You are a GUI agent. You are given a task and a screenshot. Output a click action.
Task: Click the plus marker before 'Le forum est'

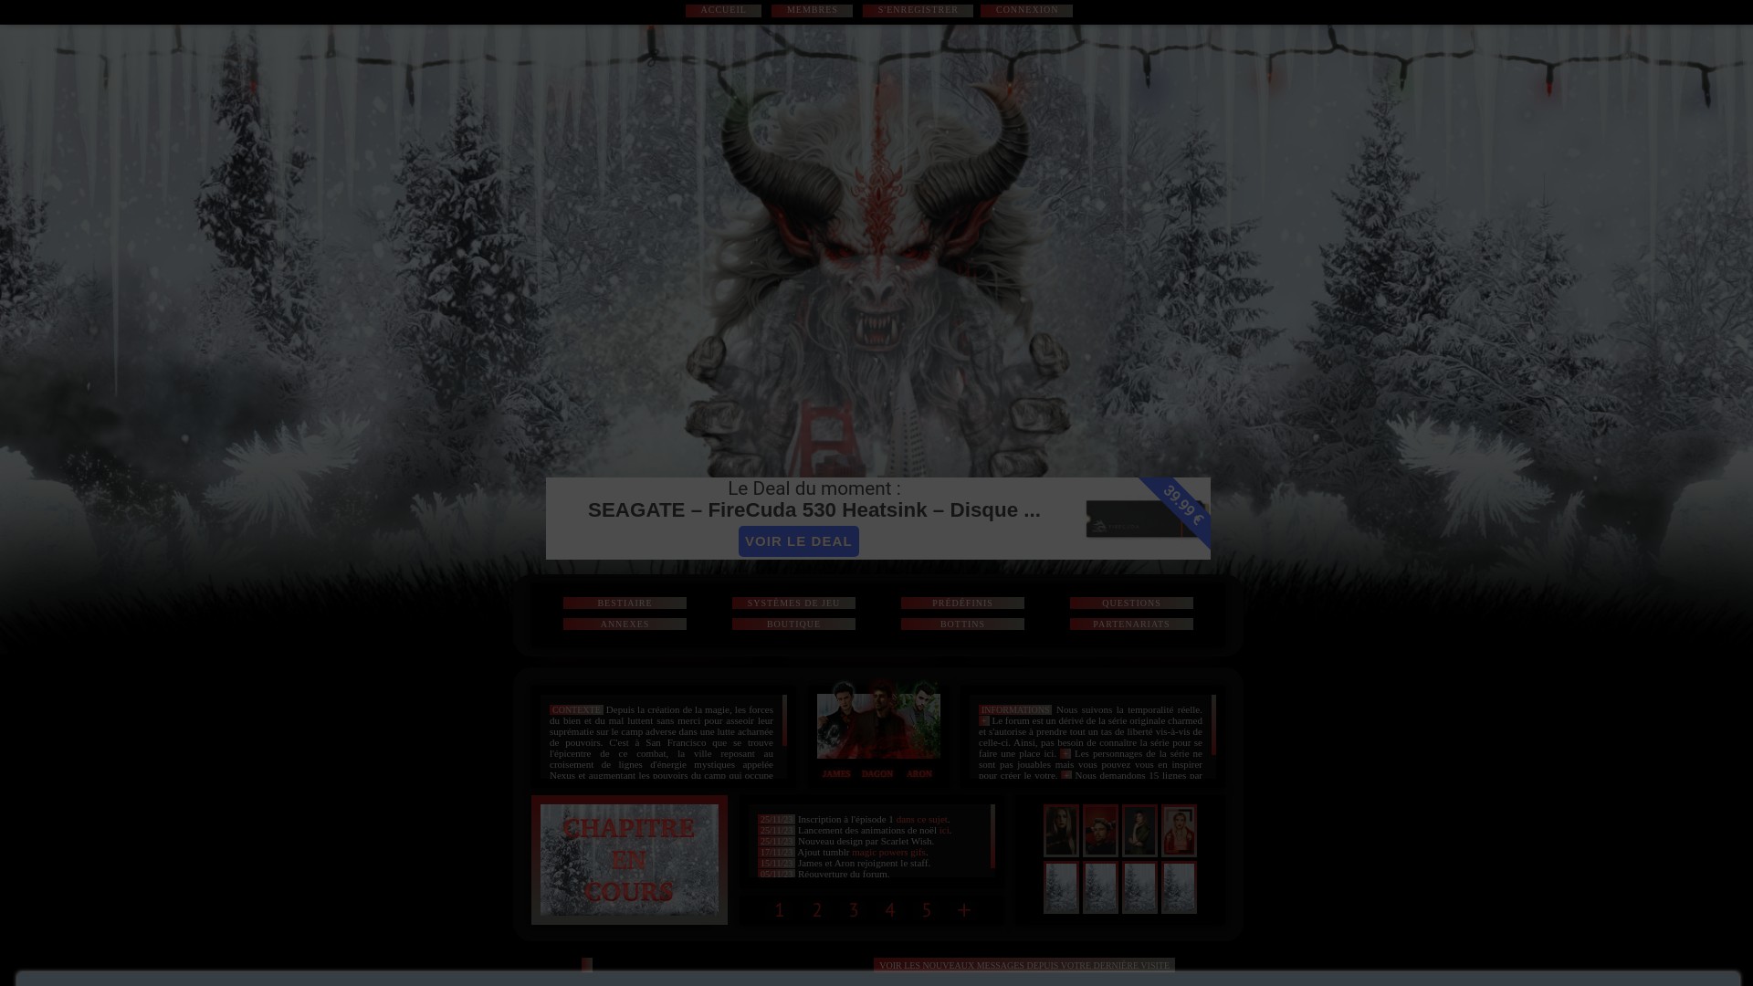pos(984,721)
